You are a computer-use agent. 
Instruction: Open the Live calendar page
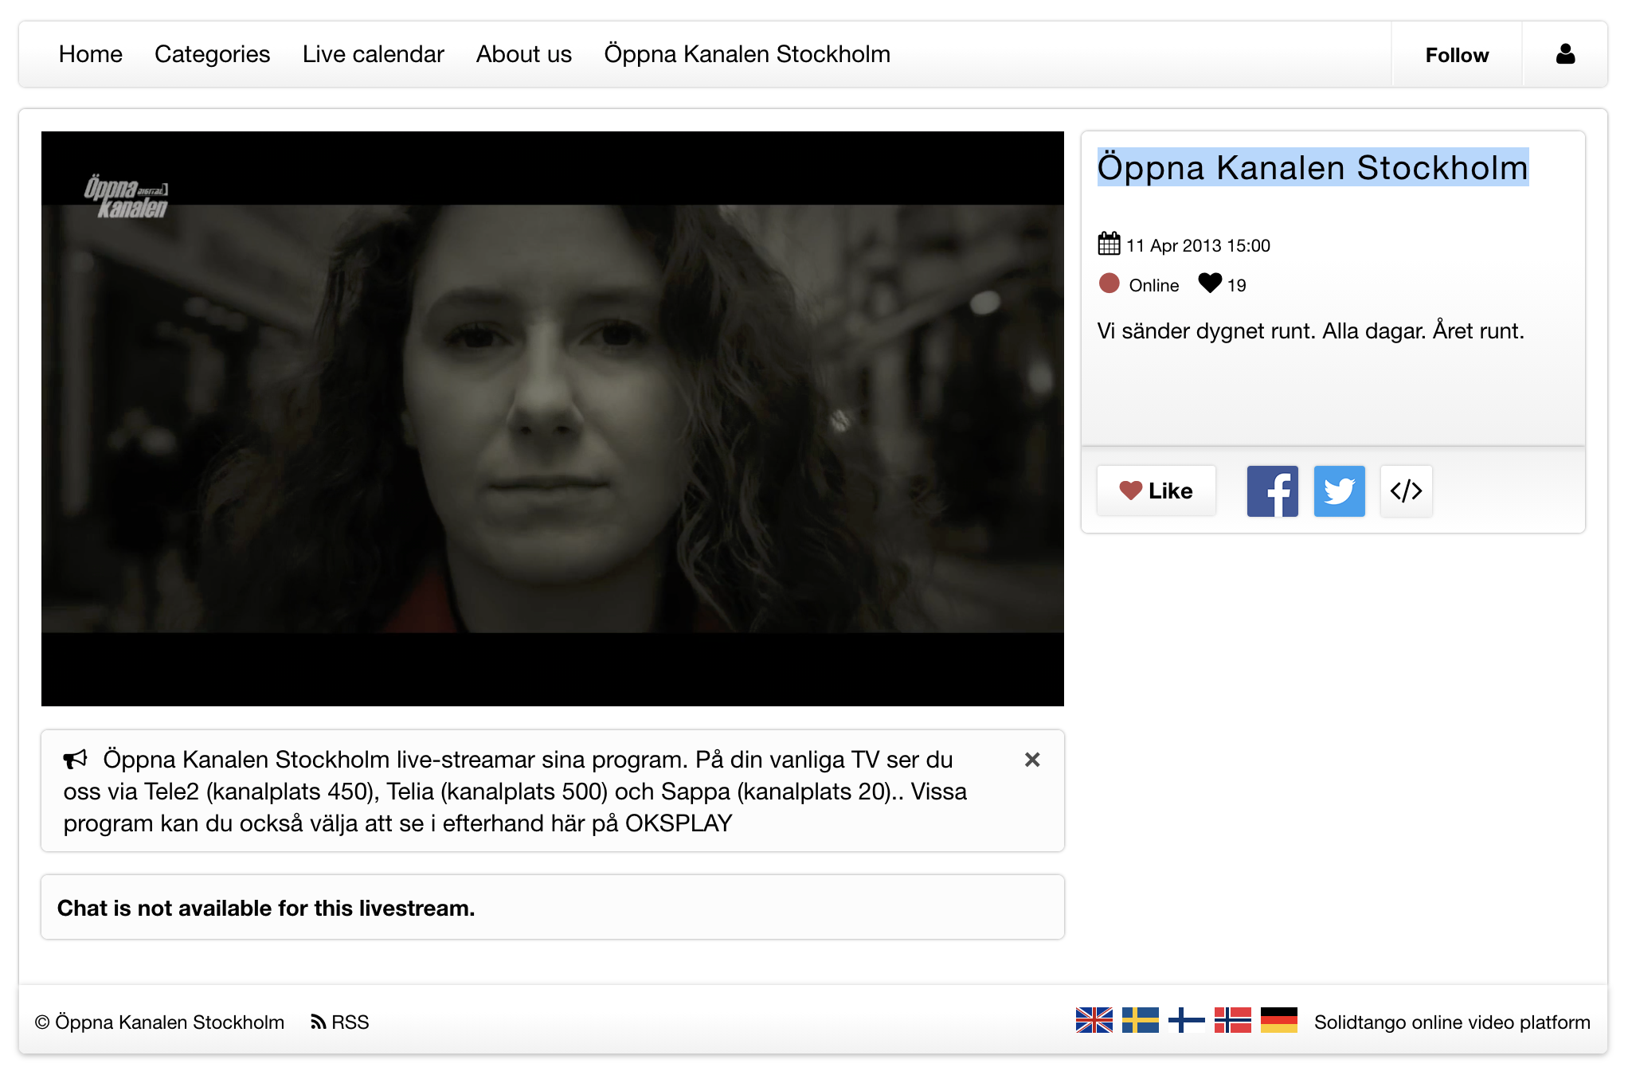coord(373,54)
